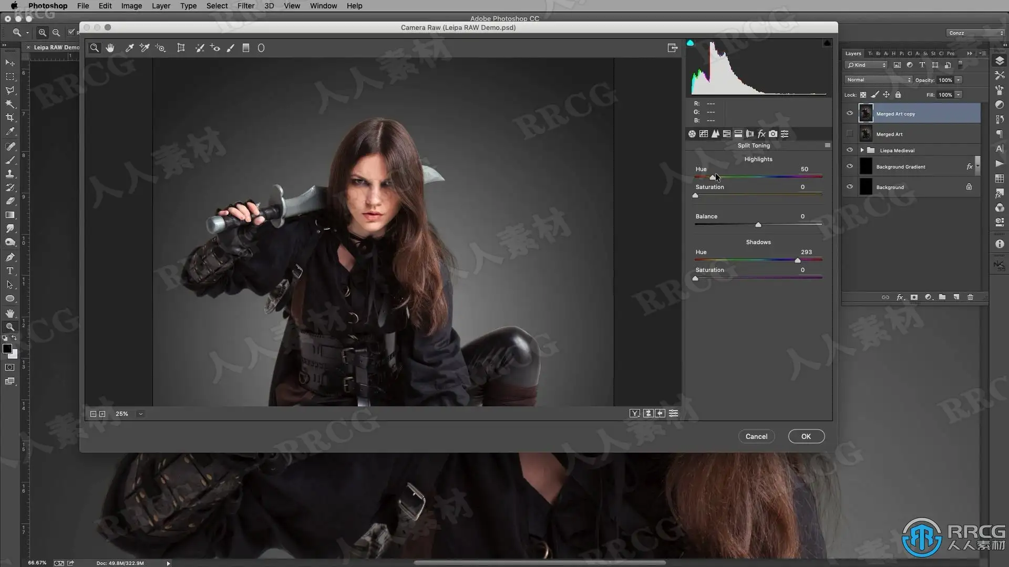Viewport: 1009px width, 567px height.
Task: Show the hidden Merged Art layer
Action: pos(849,134)
